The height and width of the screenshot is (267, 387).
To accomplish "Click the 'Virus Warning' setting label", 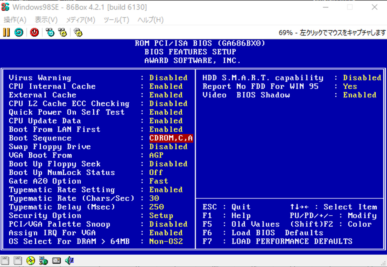I will point(40,78).
